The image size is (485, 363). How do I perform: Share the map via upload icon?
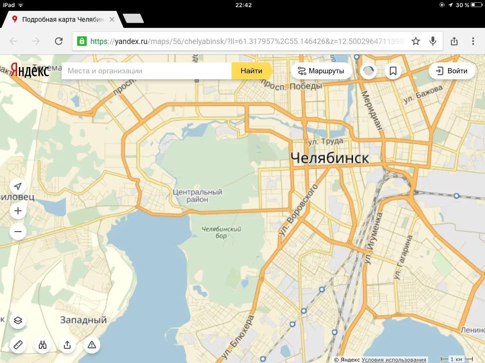pos(67,345)
